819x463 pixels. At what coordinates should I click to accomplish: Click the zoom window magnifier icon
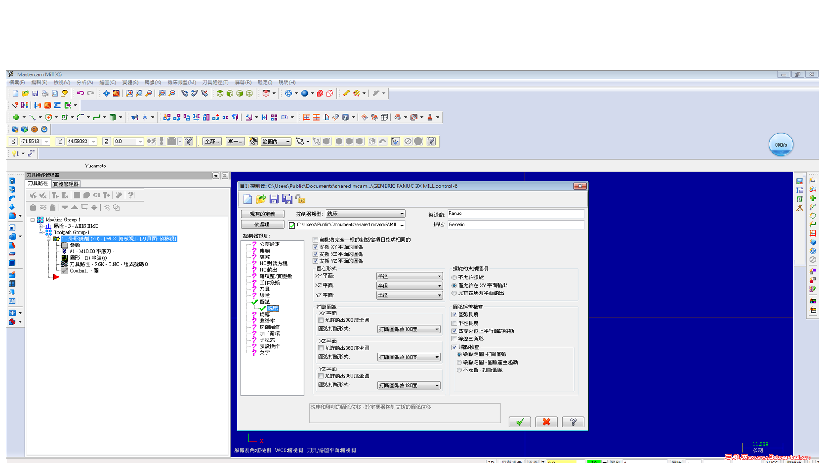click(129, 93)
